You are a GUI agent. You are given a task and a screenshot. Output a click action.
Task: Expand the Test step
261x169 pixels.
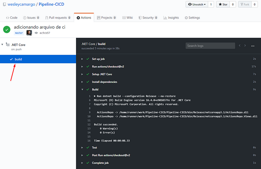pos(95,147)
